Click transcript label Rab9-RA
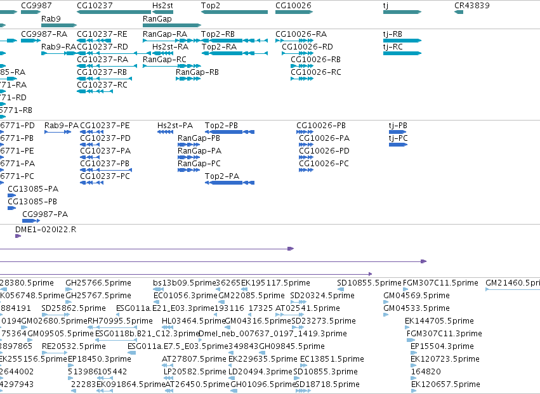Image resolution: width=540 pixels, height=394 pixels. (x=58, y=47)
